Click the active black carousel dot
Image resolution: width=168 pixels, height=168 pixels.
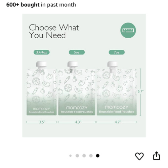pos(98,156)
